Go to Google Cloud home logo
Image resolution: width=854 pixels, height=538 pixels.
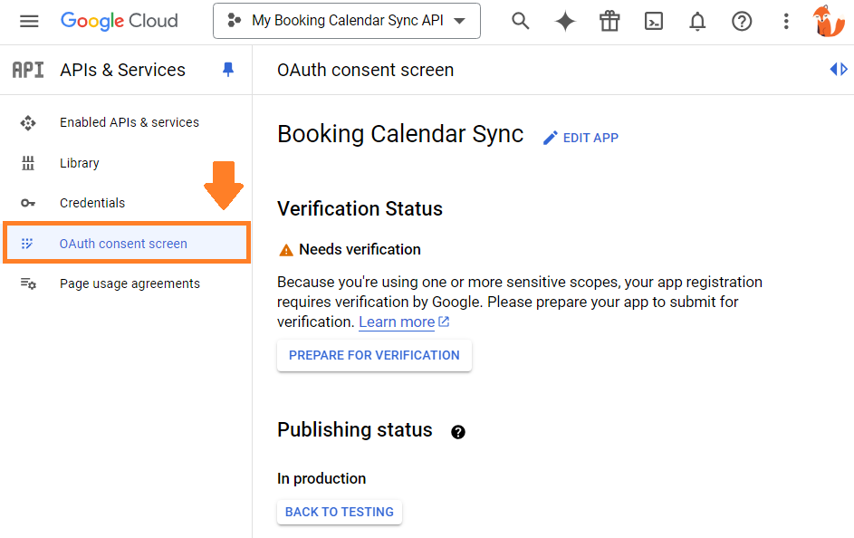coord(120,21)
